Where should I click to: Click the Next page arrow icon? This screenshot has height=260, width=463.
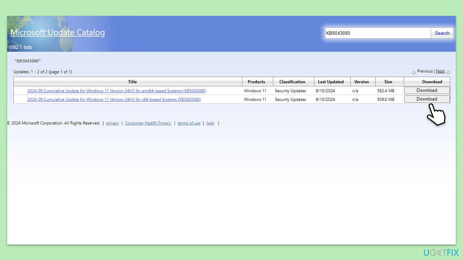point(448,72)
